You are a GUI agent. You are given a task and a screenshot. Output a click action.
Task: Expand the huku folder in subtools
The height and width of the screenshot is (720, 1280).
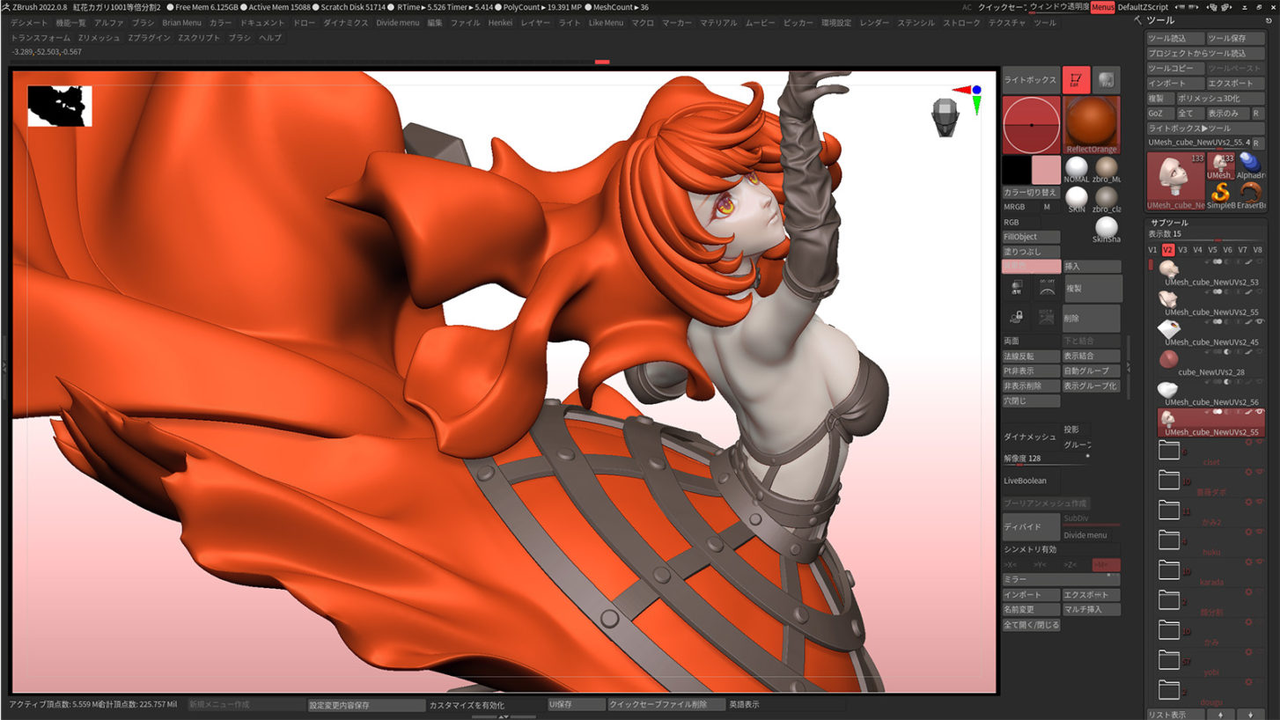1168,540
